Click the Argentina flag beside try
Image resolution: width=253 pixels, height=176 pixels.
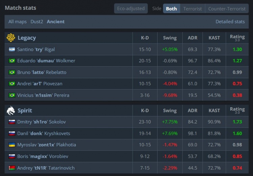[12, 49]
